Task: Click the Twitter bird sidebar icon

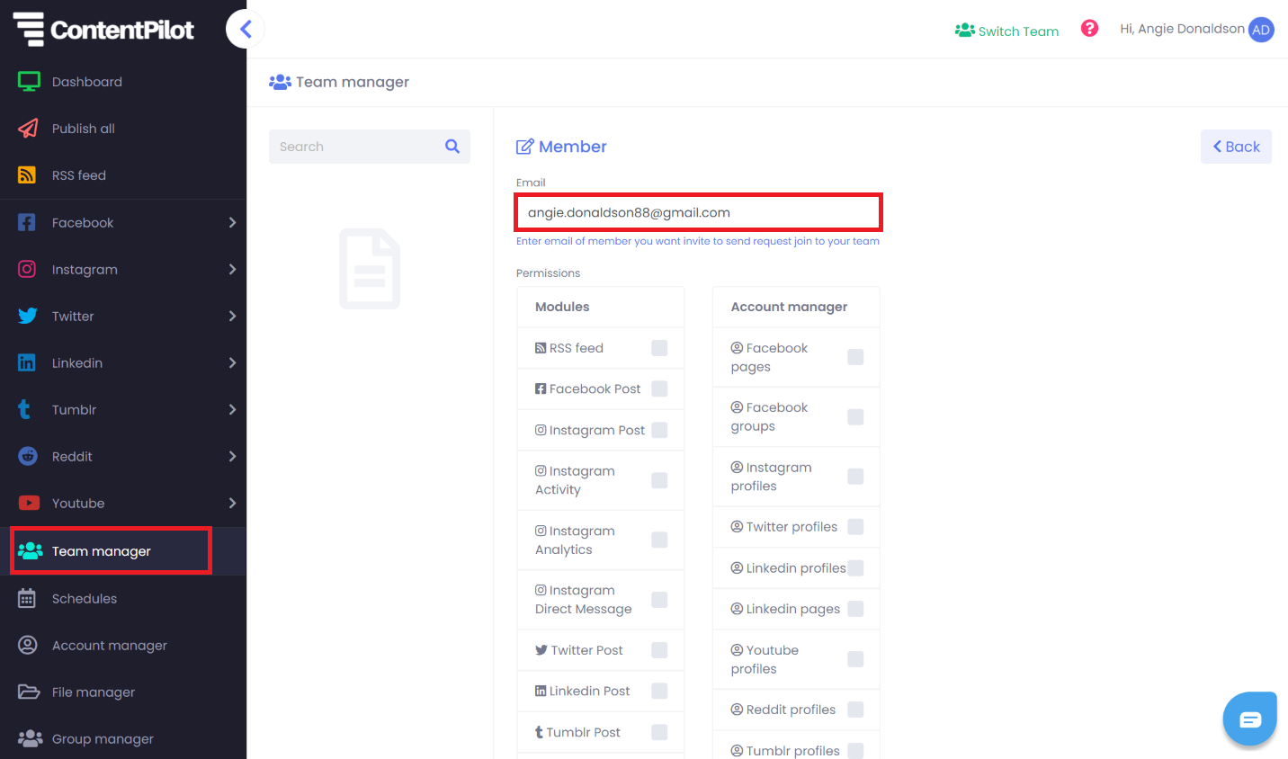Action: coord(28,316)
